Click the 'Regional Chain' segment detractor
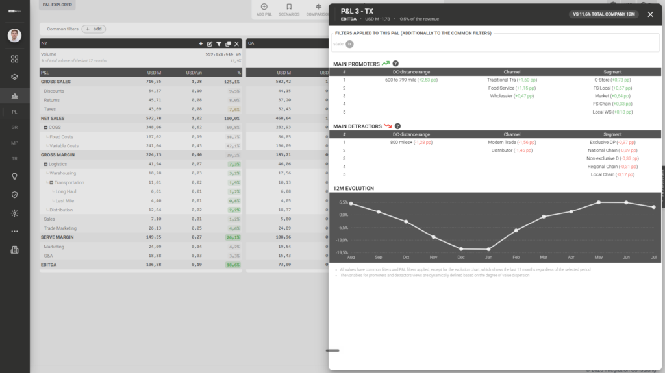Viewport: 665px width, 373px height. tap(612, 167)
